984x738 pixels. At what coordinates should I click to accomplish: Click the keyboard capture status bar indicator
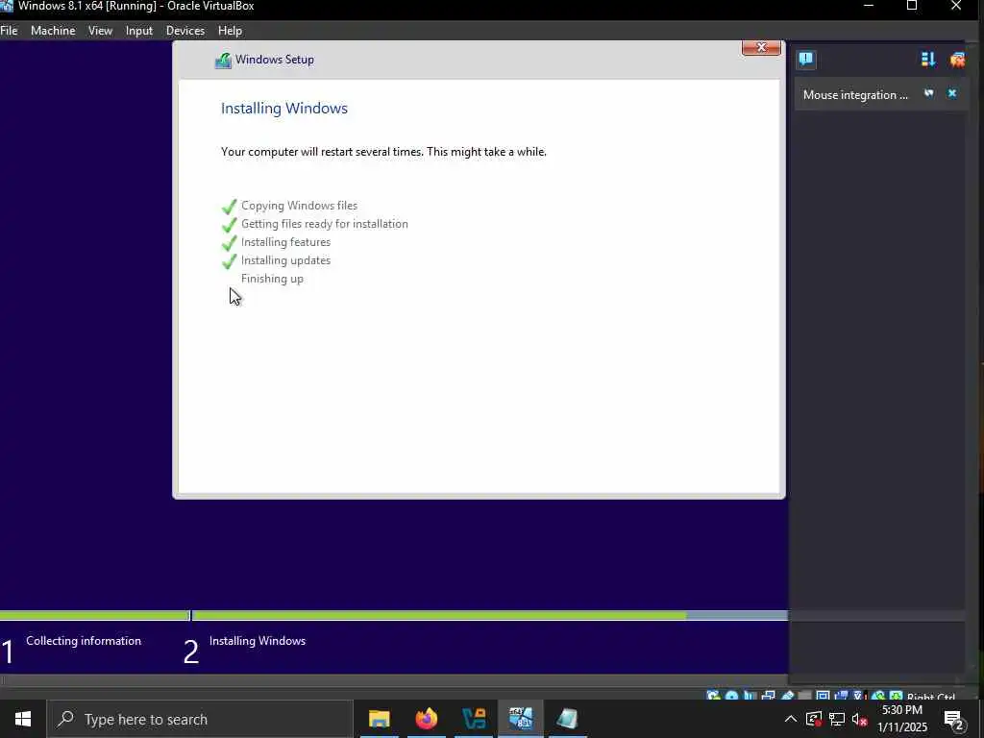tap(896, 696)
